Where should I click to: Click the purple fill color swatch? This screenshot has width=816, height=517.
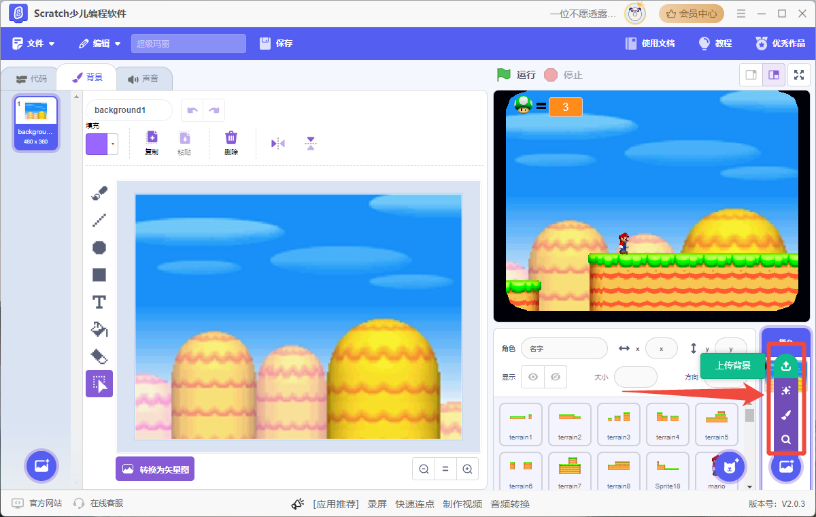(97, 144)
